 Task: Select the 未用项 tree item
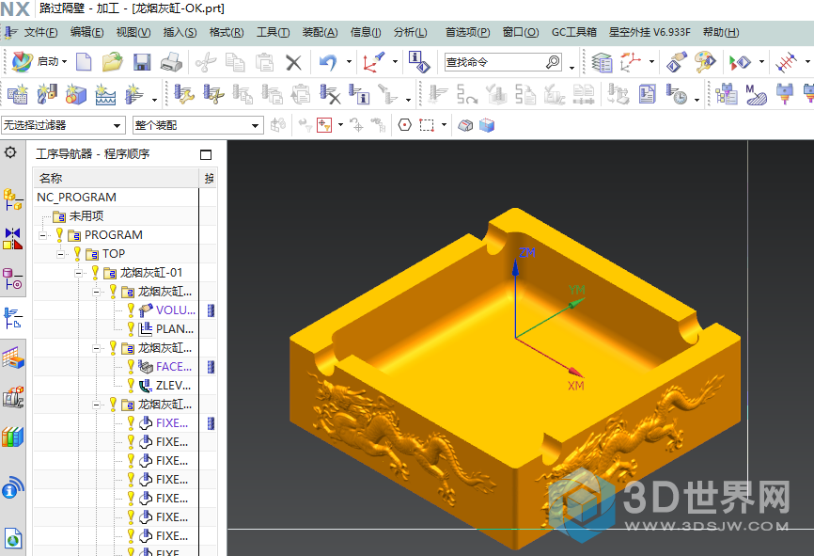[x=86, y=216]
